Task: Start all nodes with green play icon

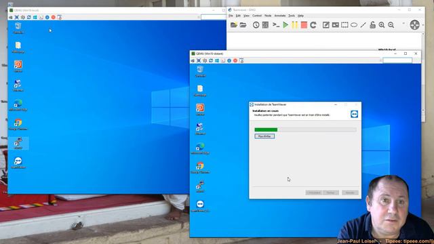Action: tap(285, 25)
